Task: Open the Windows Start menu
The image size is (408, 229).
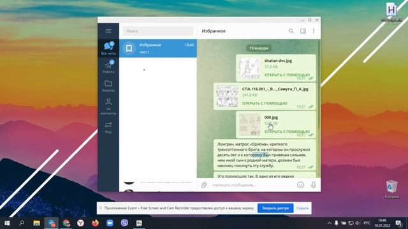Action: (7, 223)
